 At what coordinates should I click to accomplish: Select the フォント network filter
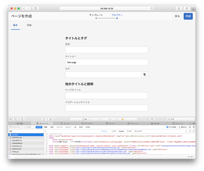[68, 127]
